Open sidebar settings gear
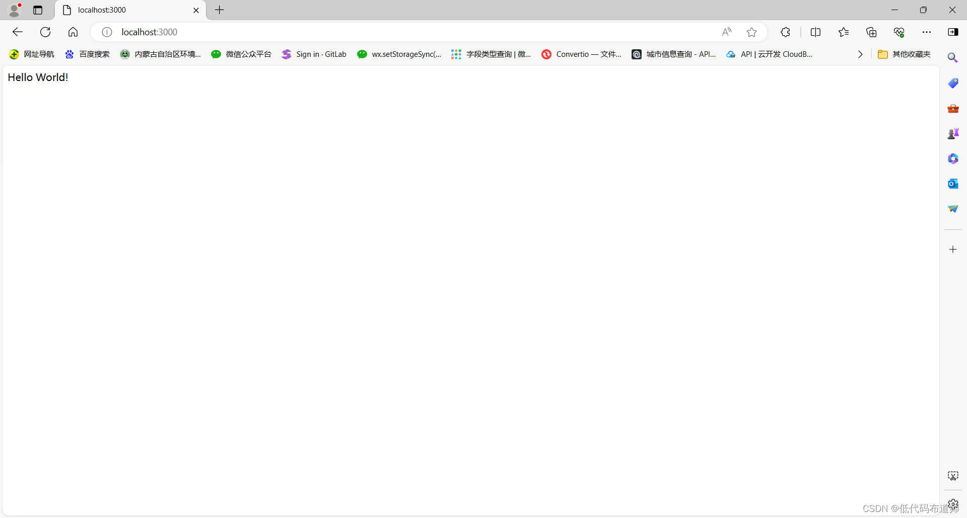 click(953, 503)
